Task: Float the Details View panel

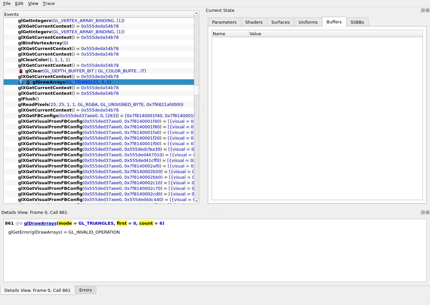Action: pos(423,213)
